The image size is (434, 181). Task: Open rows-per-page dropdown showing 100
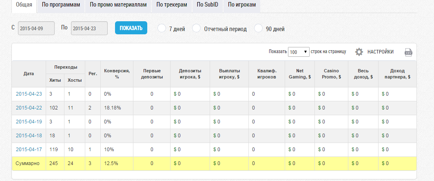click(x=298, y=52)
